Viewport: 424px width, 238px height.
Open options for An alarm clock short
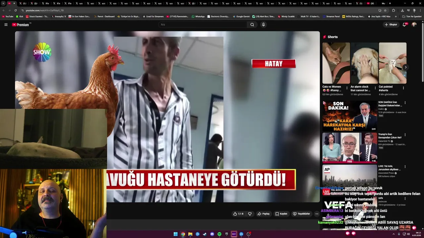tap(375, 88)
